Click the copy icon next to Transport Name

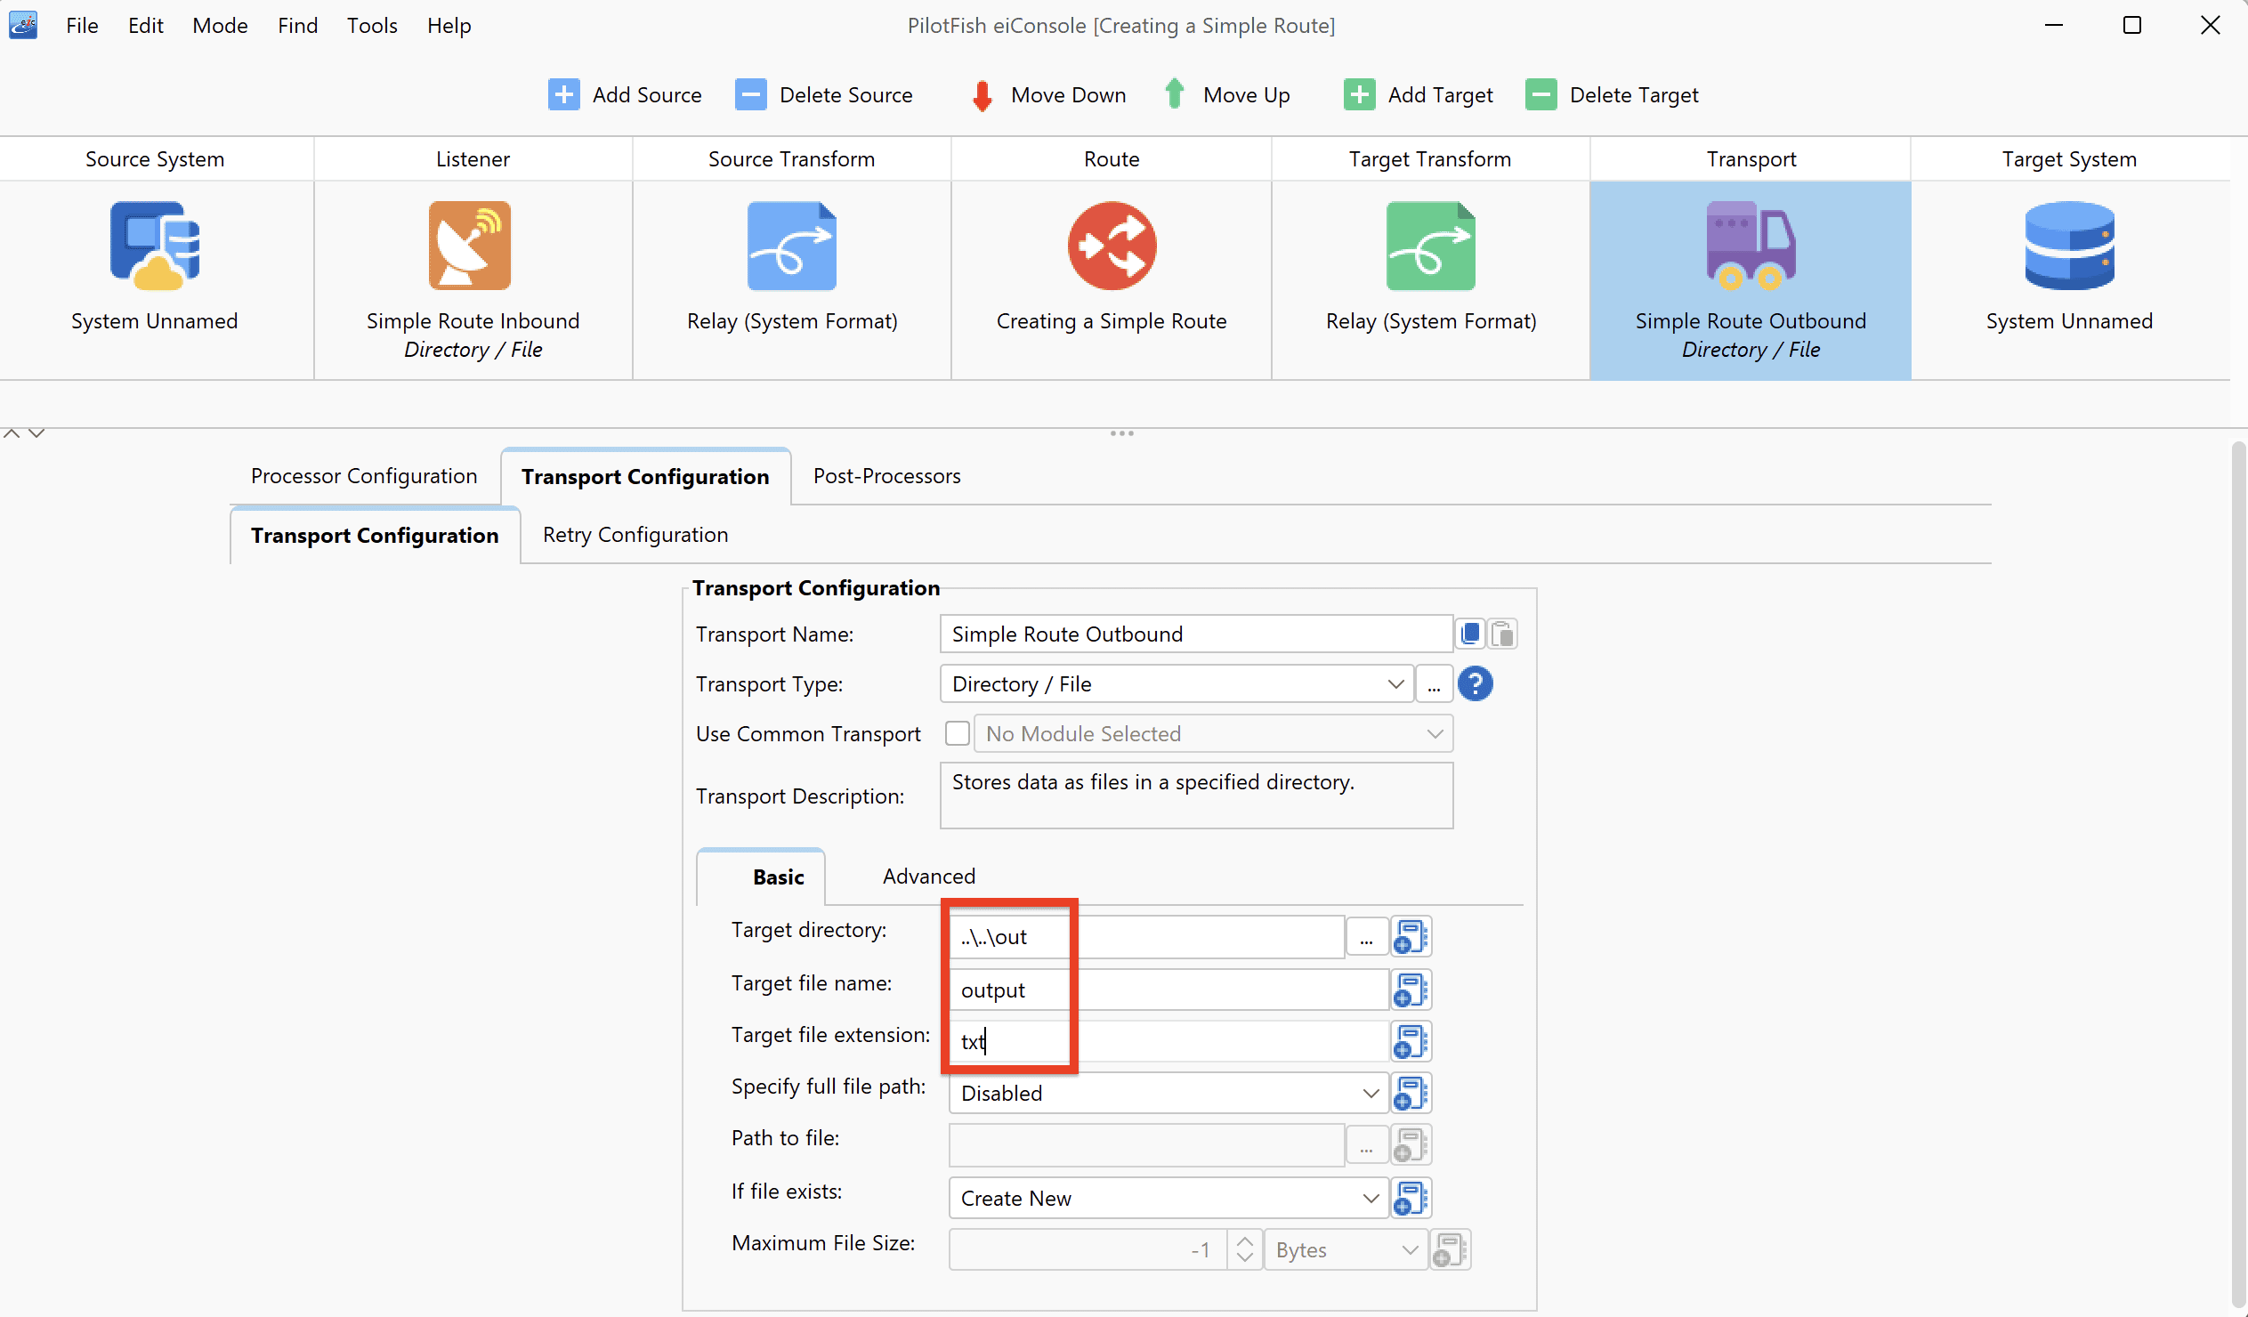click(1470, 634)
